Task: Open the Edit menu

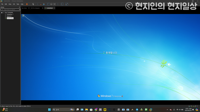Action: point(6,4)
